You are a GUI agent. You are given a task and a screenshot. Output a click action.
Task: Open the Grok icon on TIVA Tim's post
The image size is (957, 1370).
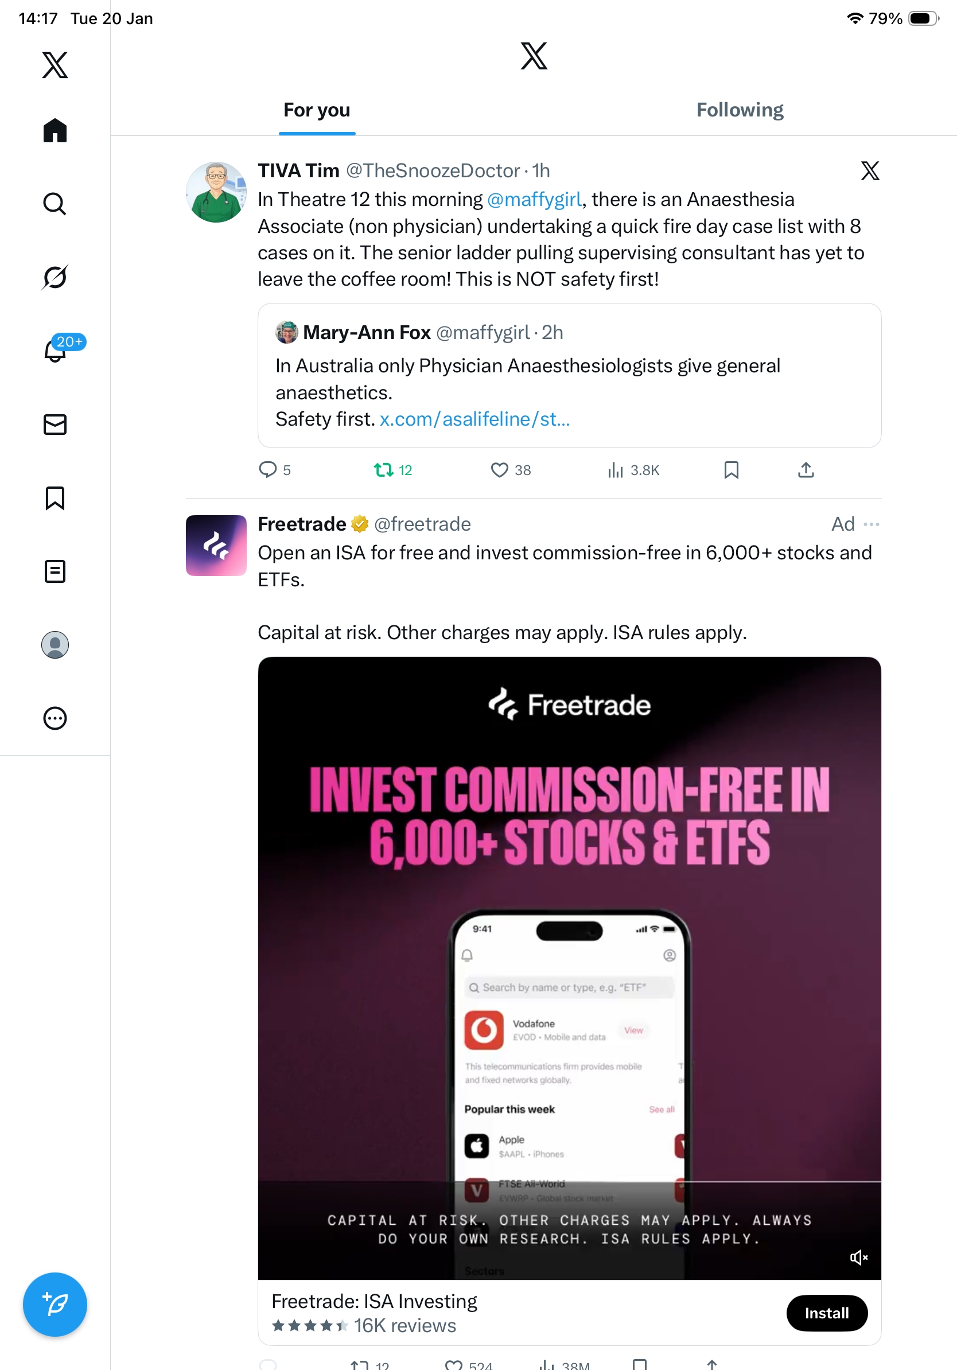[x=869, y=171]
